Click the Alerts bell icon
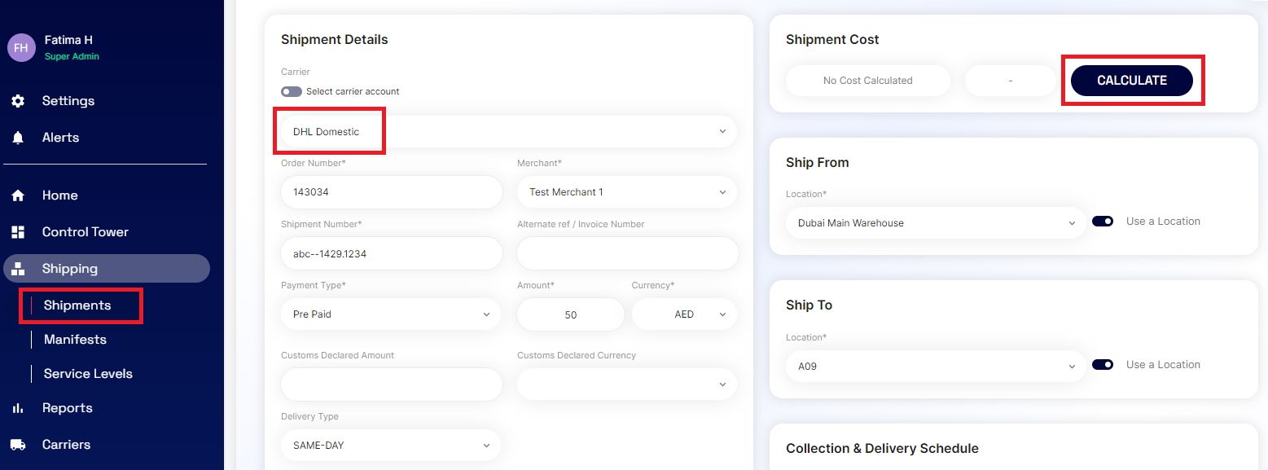 point(18,138)
